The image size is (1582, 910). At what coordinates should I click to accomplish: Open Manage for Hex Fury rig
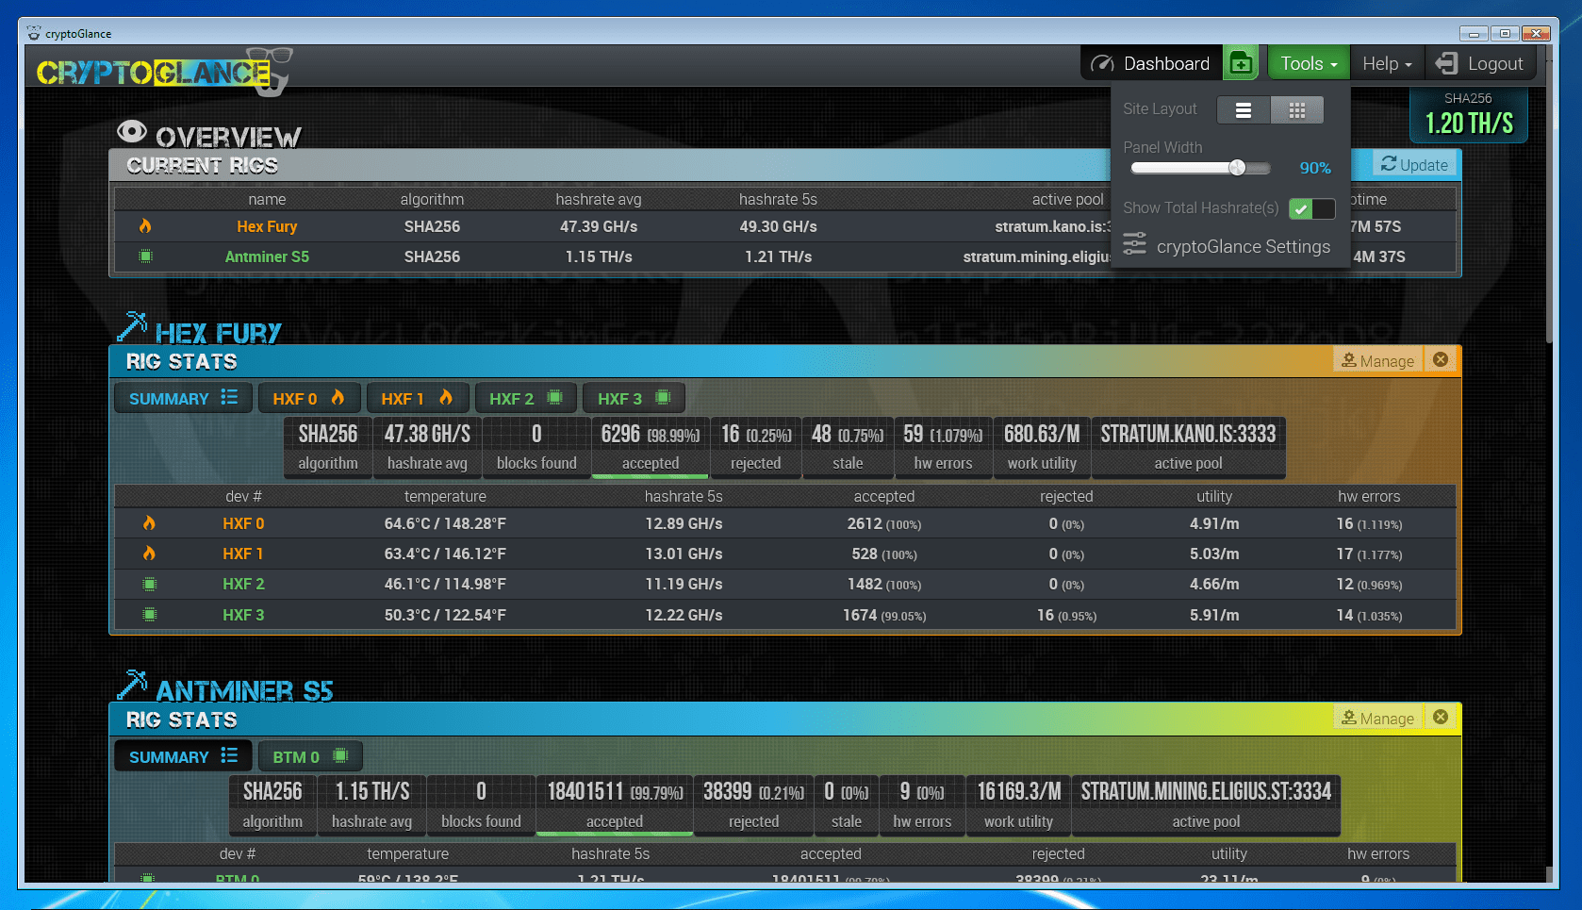[x=1377, y=360]
